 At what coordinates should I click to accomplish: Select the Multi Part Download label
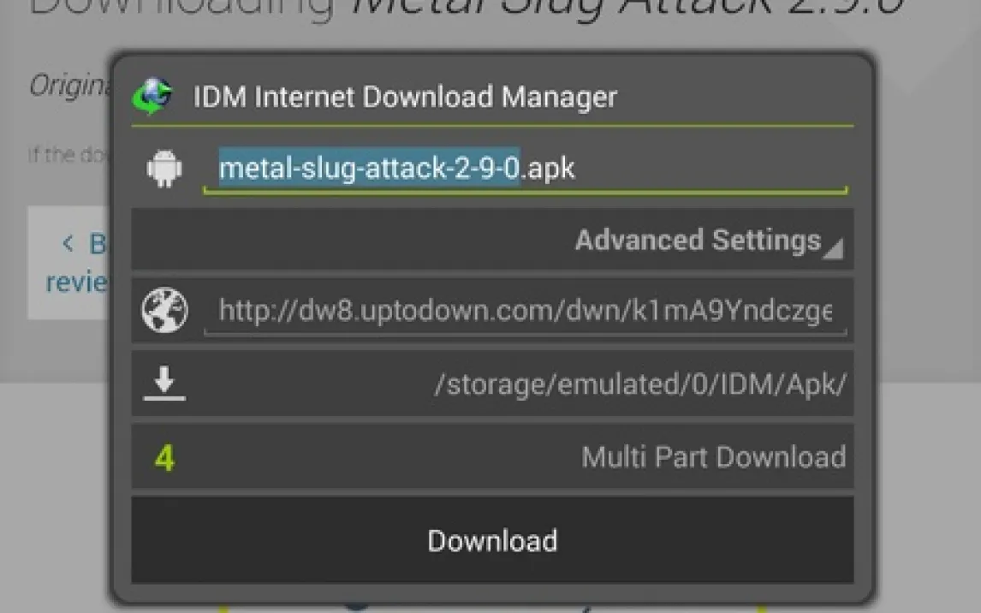[713, 457]
